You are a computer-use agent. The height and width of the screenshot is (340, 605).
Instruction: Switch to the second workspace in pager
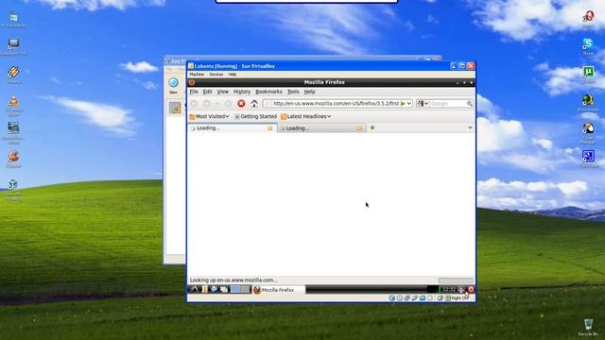tap(245, 290)
